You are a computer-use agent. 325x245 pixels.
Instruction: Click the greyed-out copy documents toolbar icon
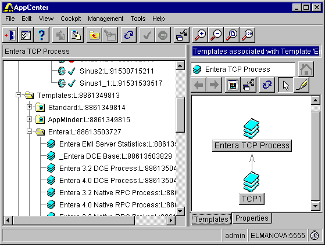(60, 35)
